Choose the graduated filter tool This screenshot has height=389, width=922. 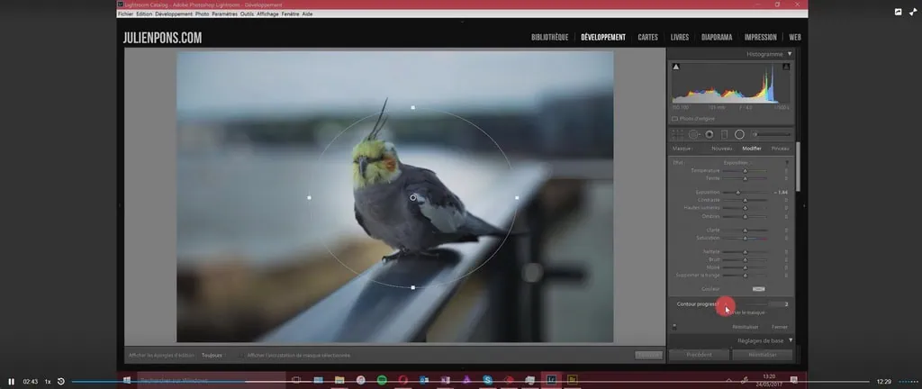click(724, 133)
